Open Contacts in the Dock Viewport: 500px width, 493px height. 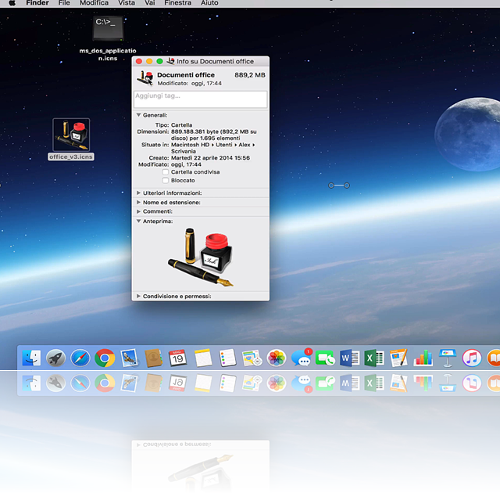153,358
